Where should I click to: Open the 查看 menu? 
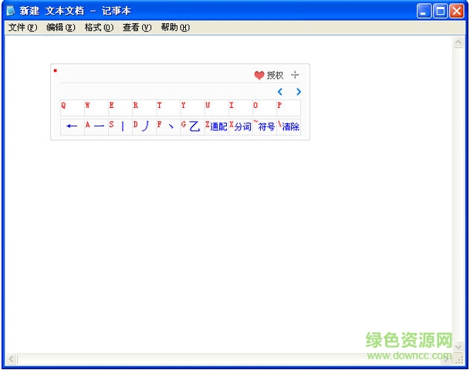coord(137,28)
